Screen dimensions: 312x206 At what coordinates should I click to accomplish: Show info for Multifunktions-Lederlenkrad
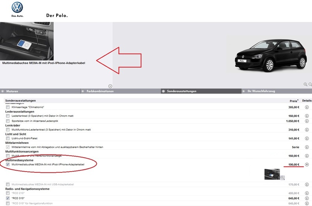point(307,130)
